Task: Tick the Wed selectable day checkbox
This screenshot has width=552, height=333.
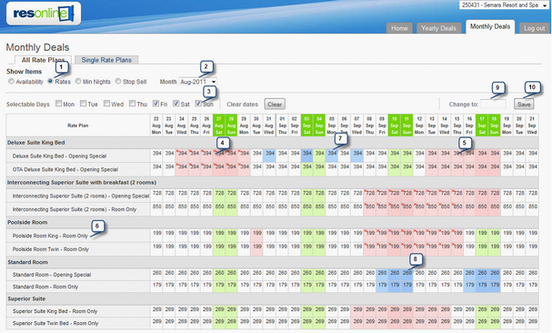Action: (x=106, y=104)
